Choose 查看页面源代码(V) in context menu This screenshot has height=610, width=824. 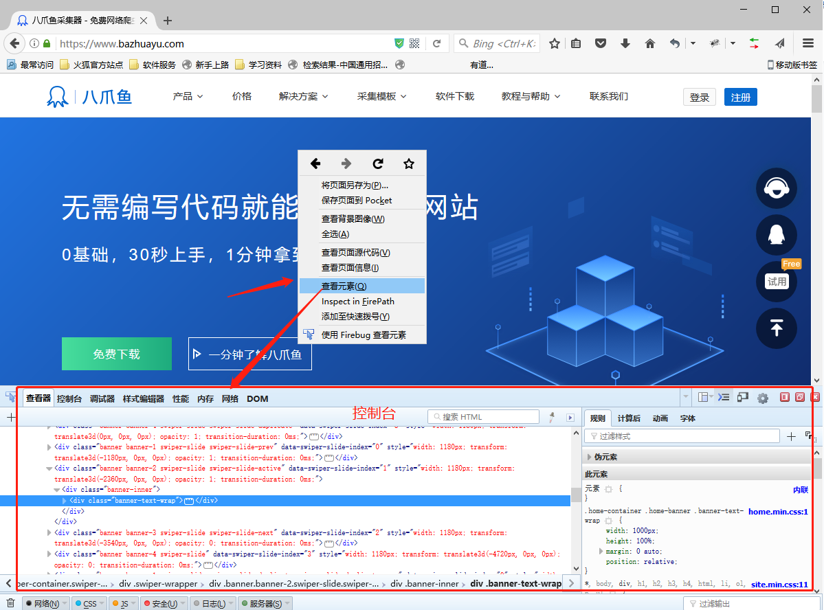point(362,252)
